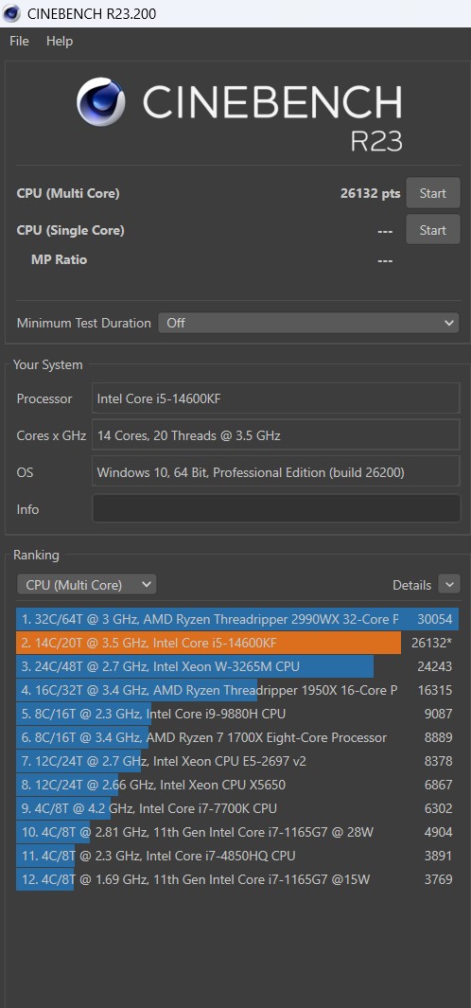Click the Cinebench app icon in title bar

(11, 13)
